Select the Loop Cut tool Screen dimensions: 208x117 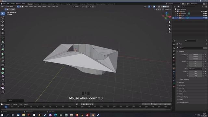pyautogui.click(x=3, y=61)
